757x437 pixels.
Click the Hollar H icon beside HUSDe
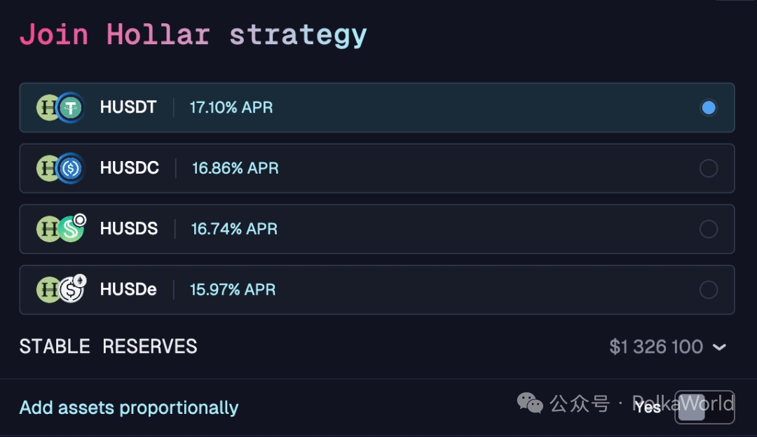(48, 289)
